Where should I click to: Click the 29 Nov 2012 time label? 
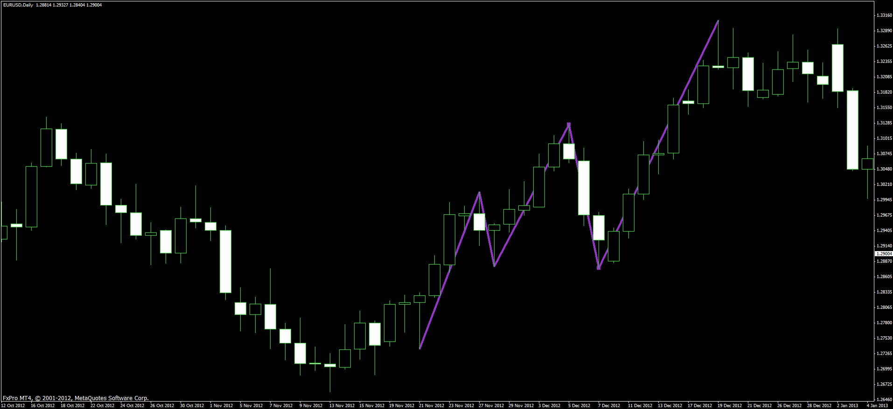tap(521, 406)
